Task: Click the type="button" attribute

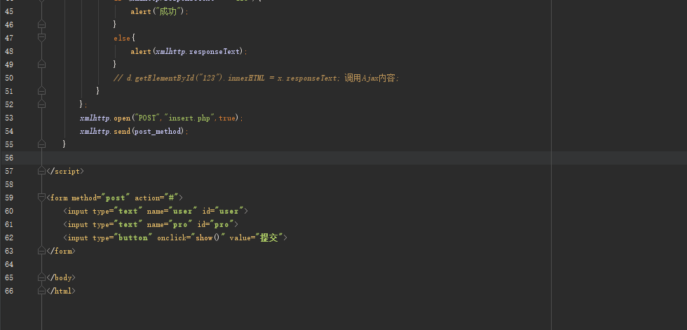Action: pyautogui.click(x=122, y=238)
